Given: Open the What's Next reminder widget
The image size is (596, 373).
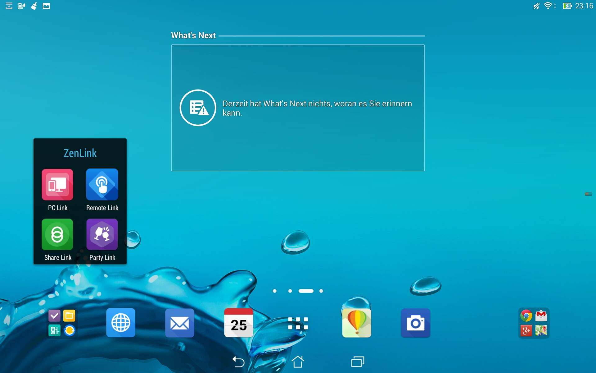Looking at the screenshot, I should (298, 108).
